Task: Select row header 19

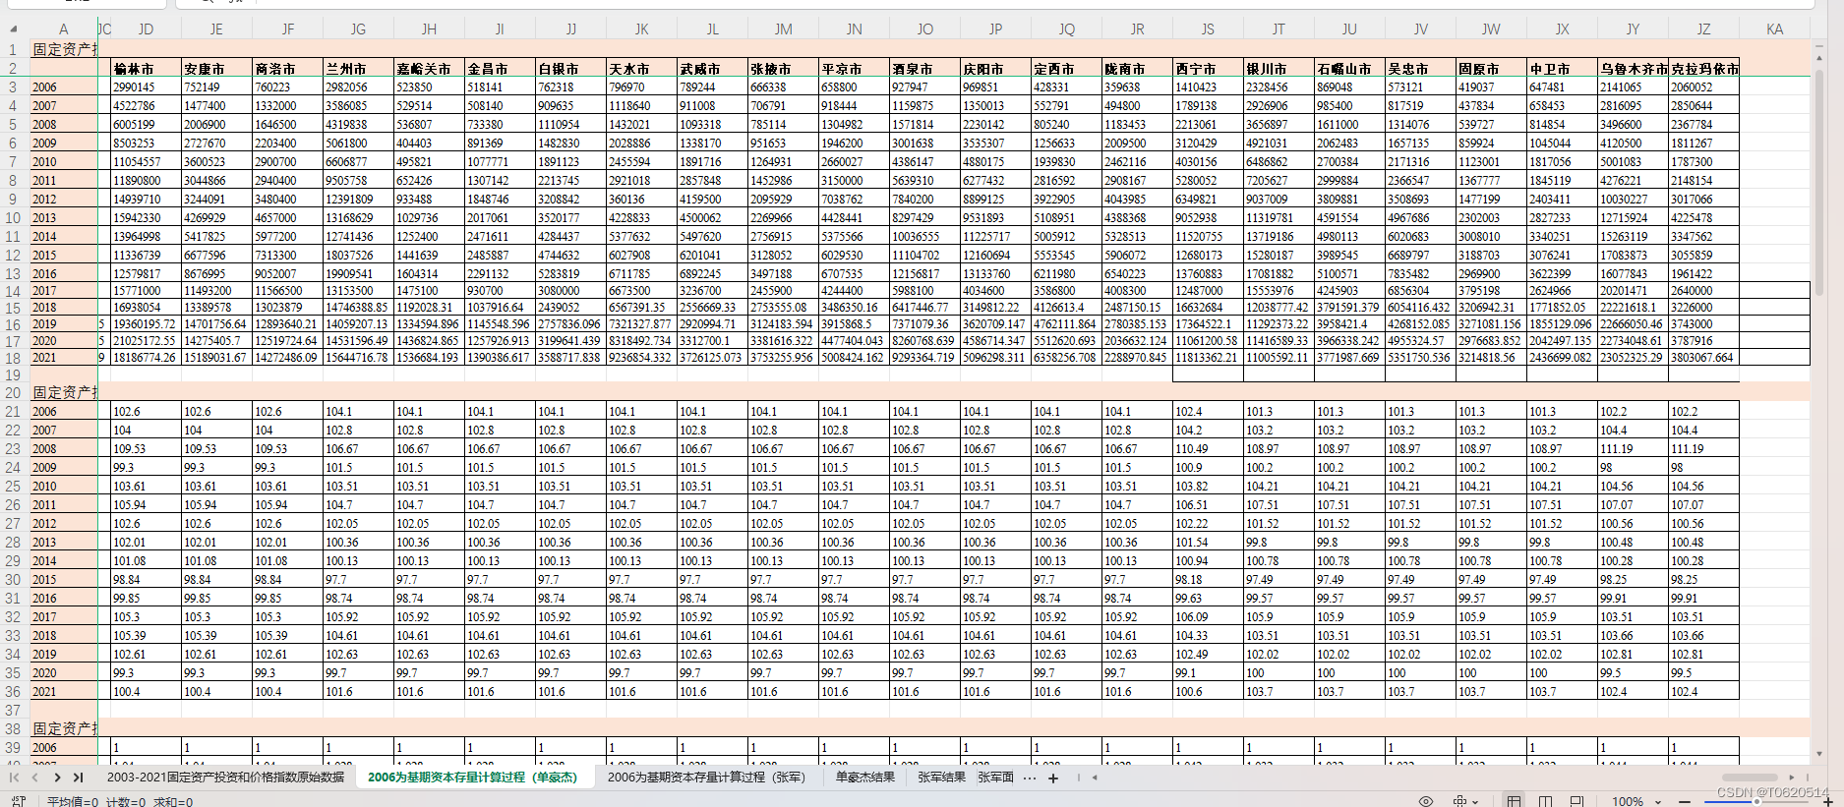Action: point(13,375)
